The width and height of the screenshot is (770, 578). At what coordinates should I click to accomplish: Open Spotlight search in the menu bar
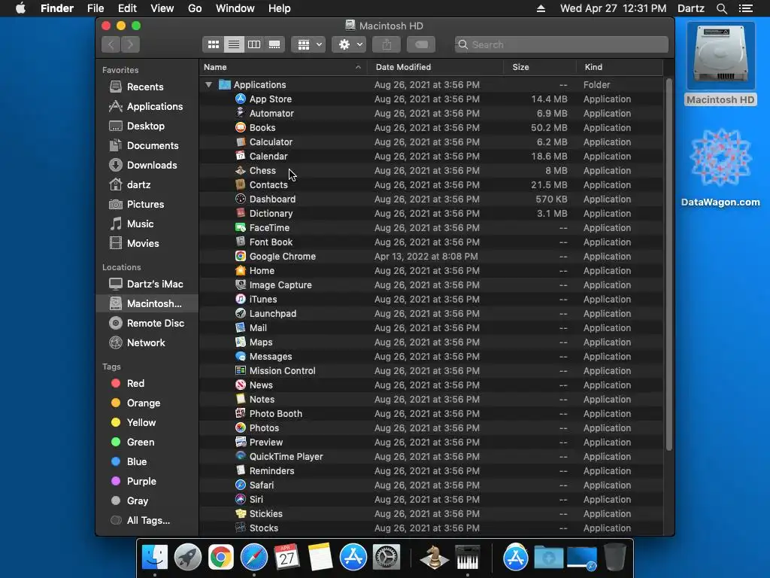pyautogui.click(x=721, y=8)
